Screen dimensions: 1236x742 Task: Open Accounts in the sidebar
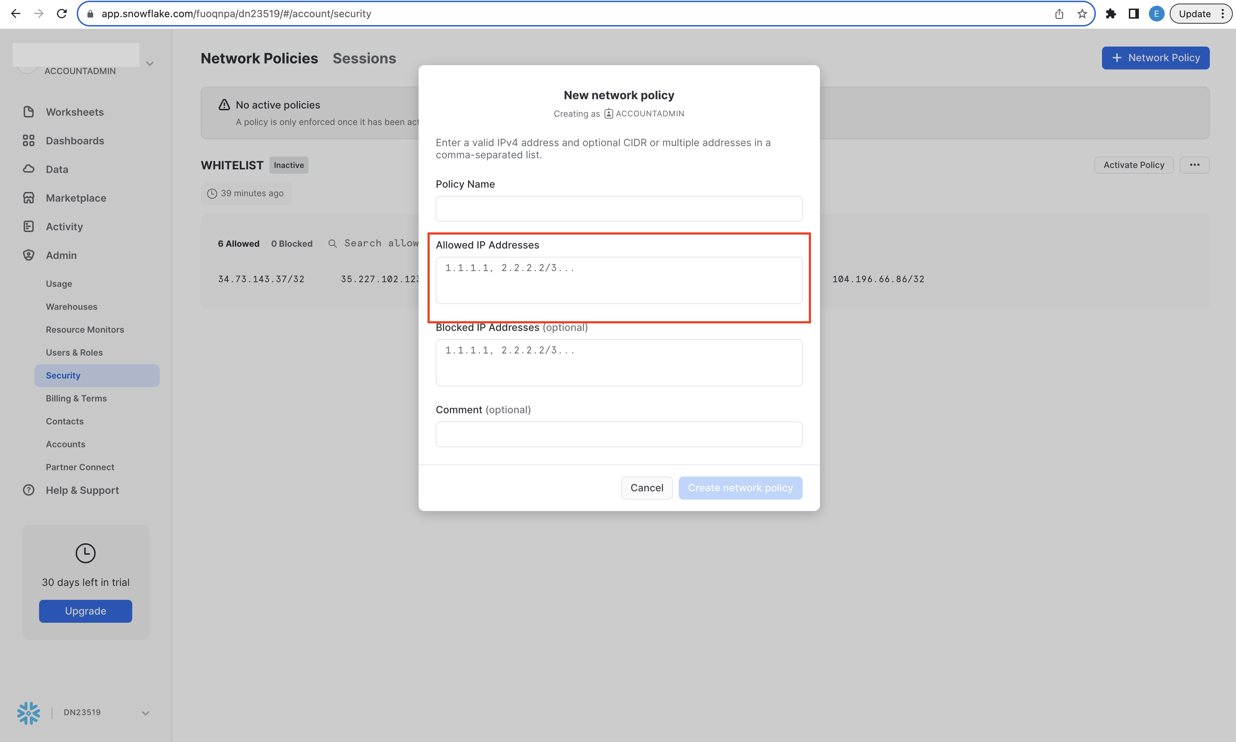coord(66,444)
